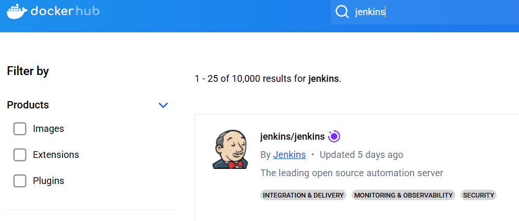Click the text 'Updated 5 days ago'
This screenshot has width=519, height=221.
click(361, 154)
